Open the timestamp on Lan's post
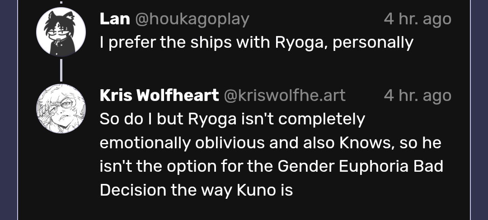Image resolution: width=488 pixels, height=220 pixels. (417, 19)
